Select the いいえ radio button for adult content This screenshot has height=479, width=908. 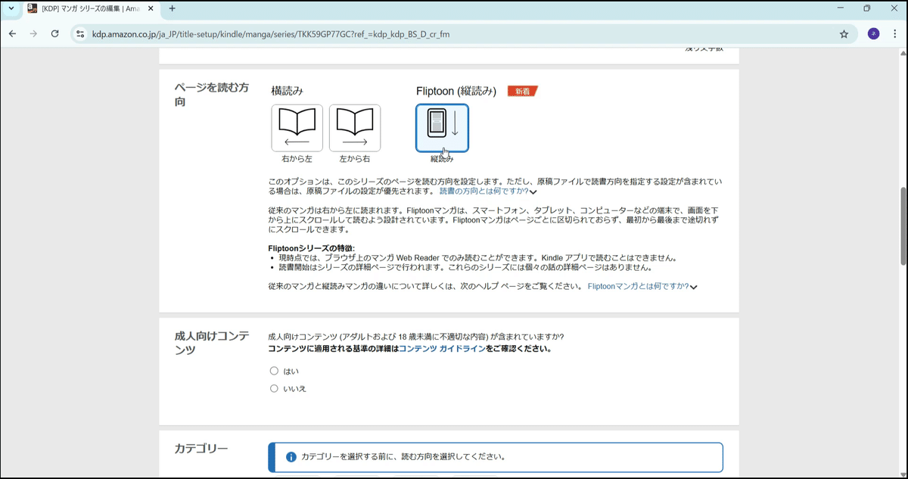(273, 387)
